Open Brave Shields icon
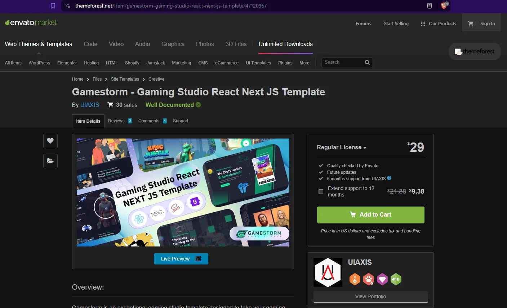Image resolution: width=507 pixels, height=308 pixels. pos(444,5)
